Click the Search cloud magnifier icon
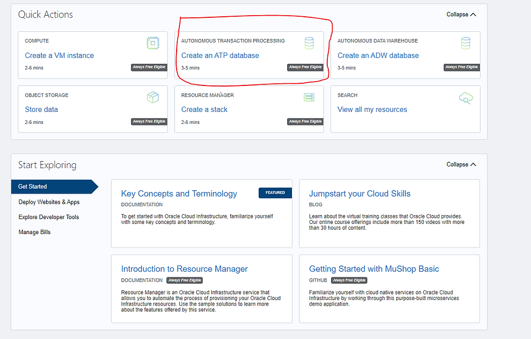The image size is (531, 339). (x=466, y=98)
